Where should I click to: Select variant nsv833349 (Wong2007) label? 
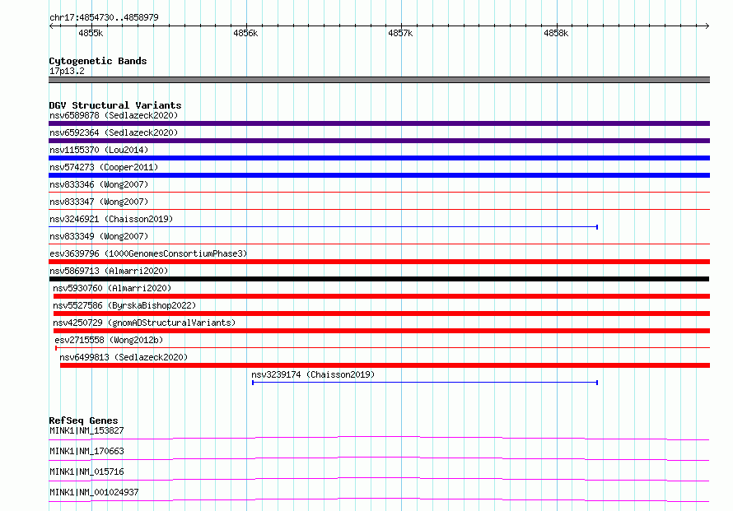point(99,236)
